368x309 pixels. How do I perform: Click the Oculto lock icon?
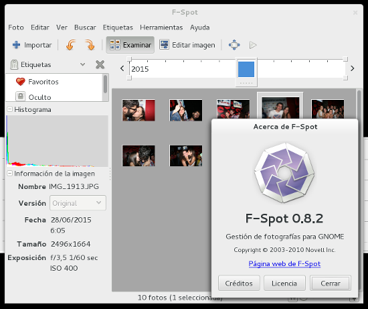pos(21,97)
